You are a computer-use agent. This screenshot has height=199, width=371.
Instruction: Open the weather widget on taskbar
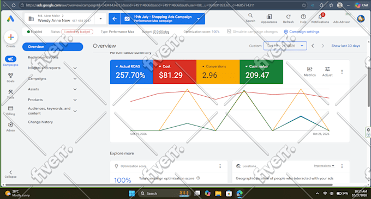(x=18, y=194)
